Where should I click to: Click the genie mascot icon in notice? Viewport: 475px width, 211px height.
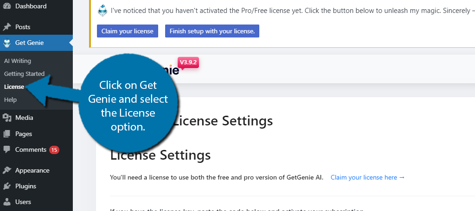[103, 11]
